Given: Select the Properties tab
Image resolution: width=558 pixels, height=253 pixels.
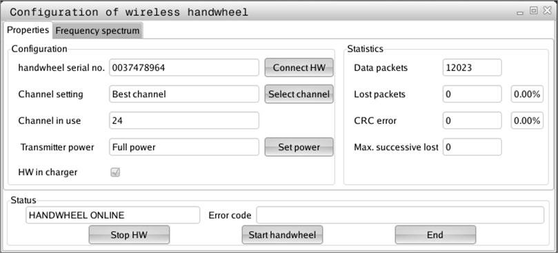Looking at the screenshot, I should click(x=28, y=30).
